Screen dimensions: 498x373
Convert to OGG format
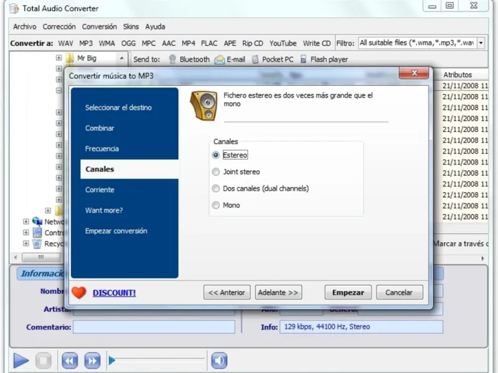click(128, 44)
